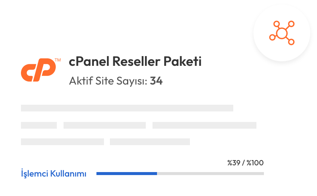Click the word cPanel in the package title
Viewport: 317px width, 196px height.
point(89,61)
